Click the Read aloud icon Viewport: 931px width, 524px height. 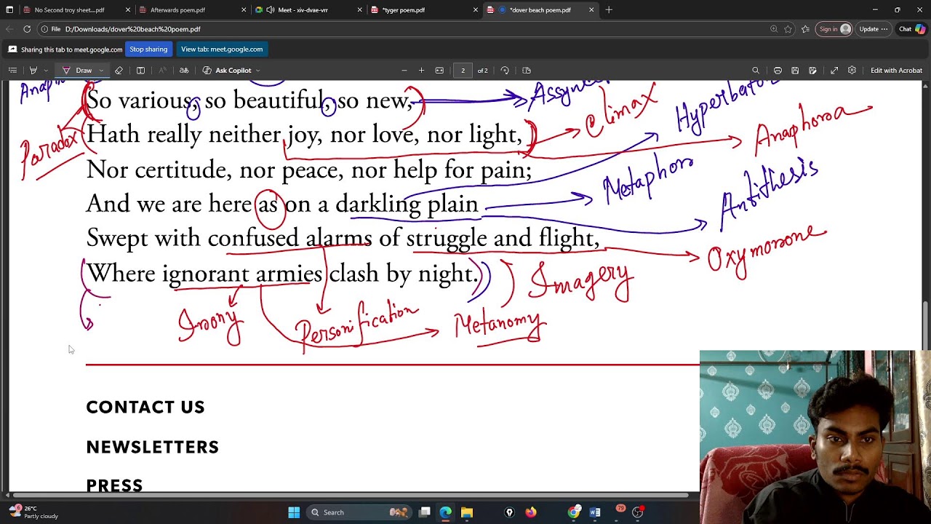(162, 71)
